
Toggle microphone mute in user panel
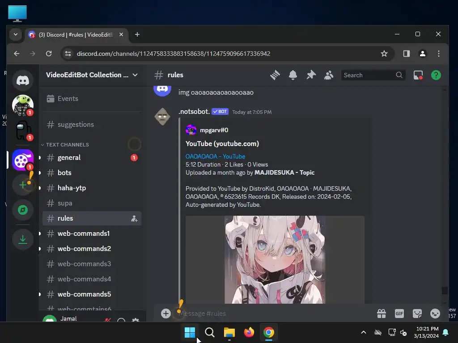pos(107,320)
